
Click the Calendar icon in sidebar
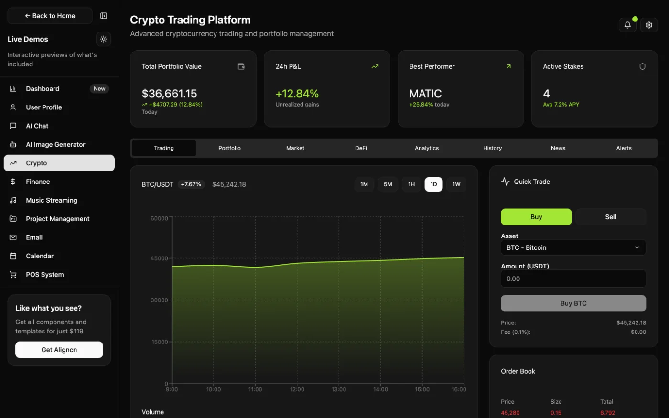coord(13,256)
